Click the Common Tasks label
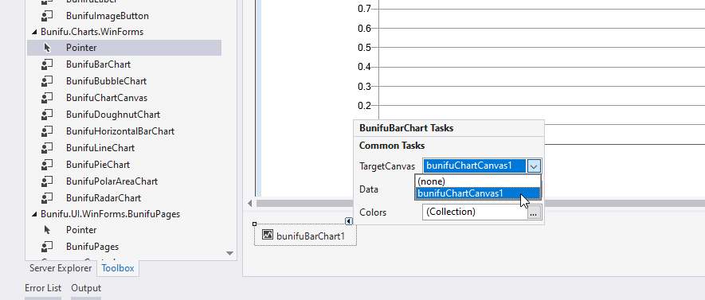 pos(392,146)
